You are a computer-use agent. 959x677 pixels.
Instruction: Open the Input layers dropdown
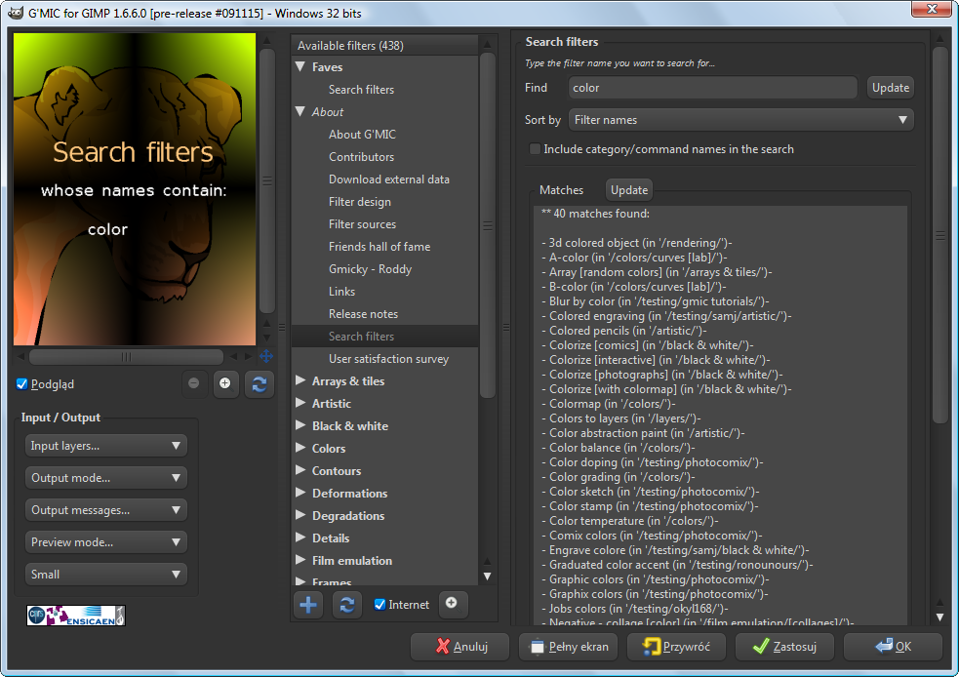105,446
